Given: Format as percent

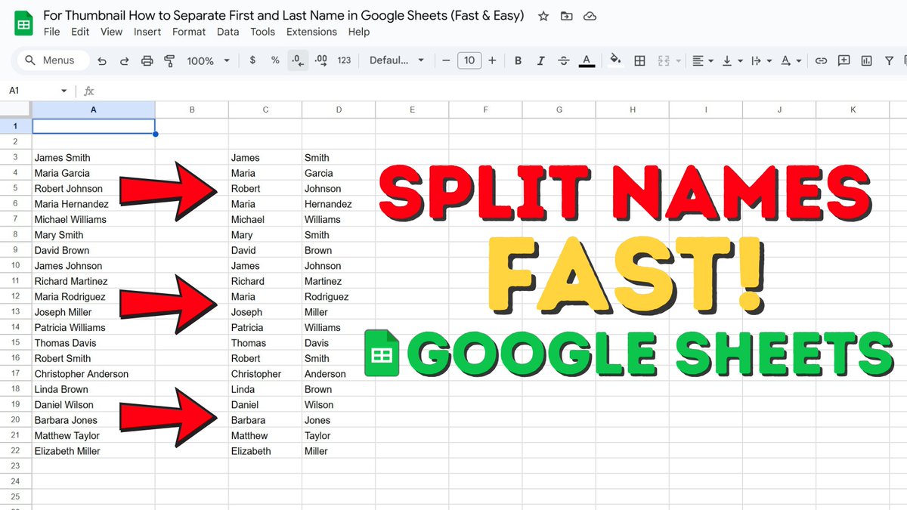Looking at the screenshot, I should tap(275, 60).
